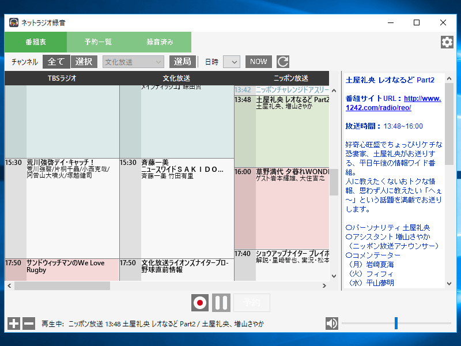Open the 文化放送 station dropdown
461x346 pixels.
pos(134,62)
